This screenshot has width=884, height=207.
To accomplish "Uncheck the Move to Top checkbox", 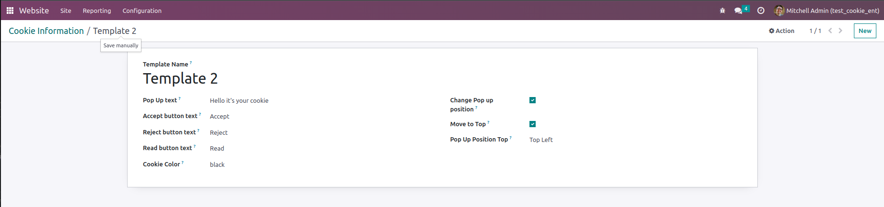I will coord(532,124).
